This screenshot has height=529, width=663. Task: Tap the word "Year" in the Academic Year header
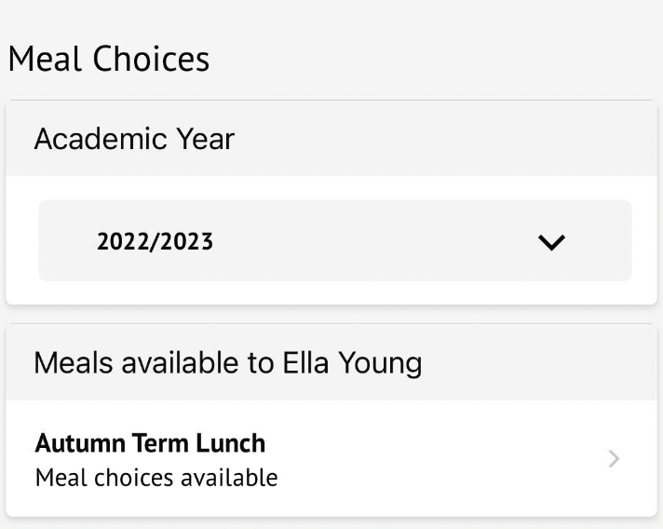click(x=205, y=139)
